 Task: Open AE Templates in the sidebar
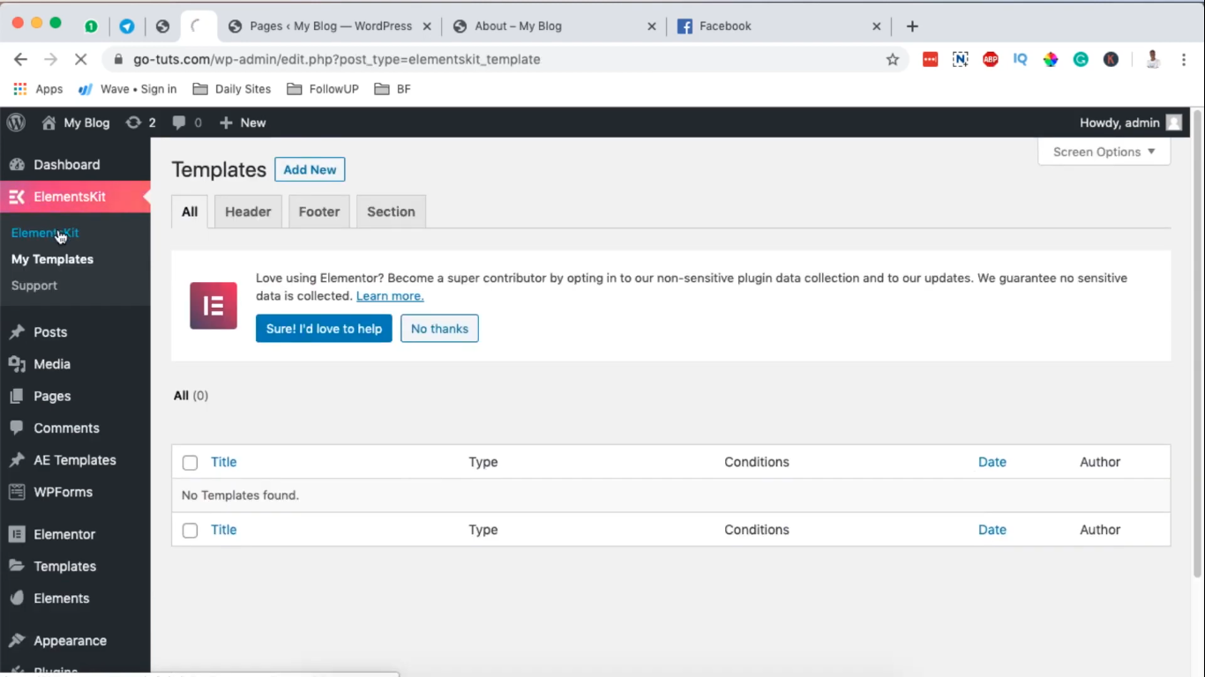(75, 460)
